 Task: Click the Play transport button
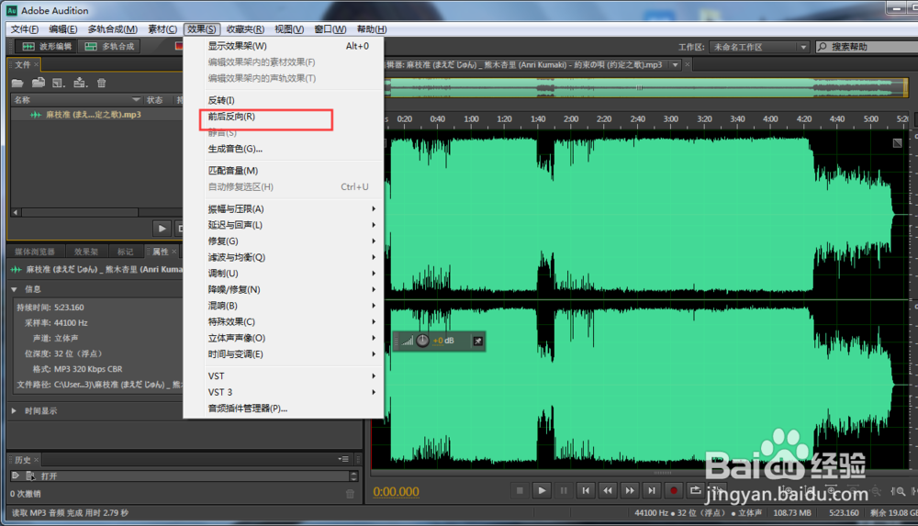pos(542,491)
